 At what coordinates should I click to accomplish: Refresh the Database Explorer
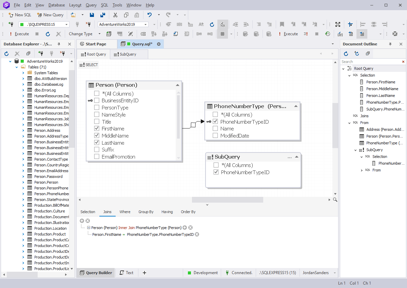(6, 54)
